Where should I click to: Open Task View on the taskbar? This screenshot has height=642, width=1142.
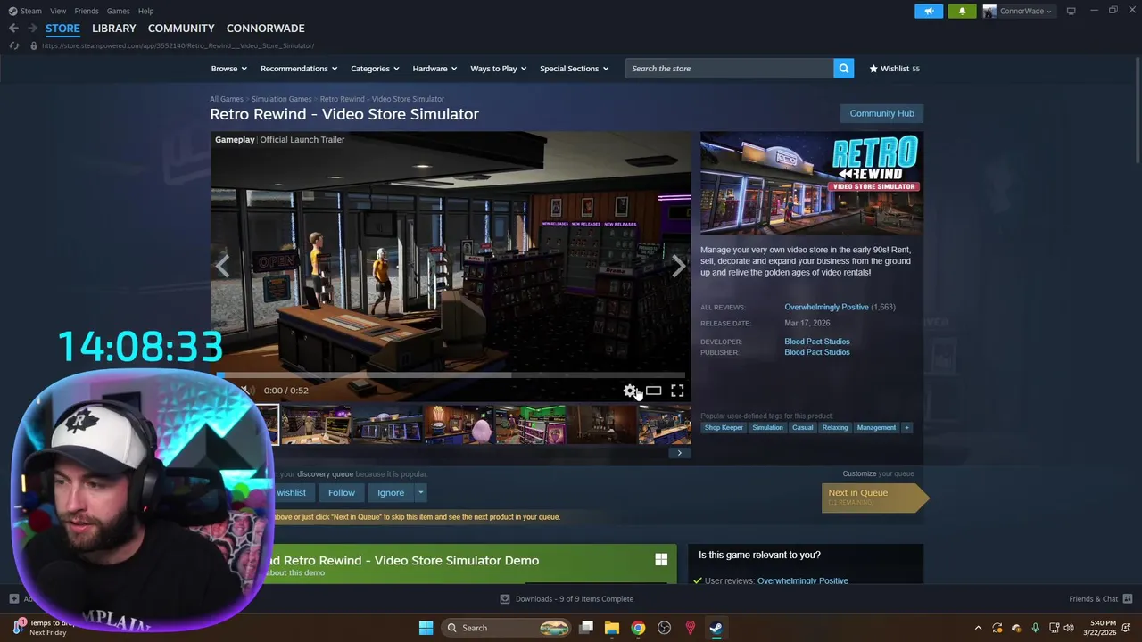586,628
